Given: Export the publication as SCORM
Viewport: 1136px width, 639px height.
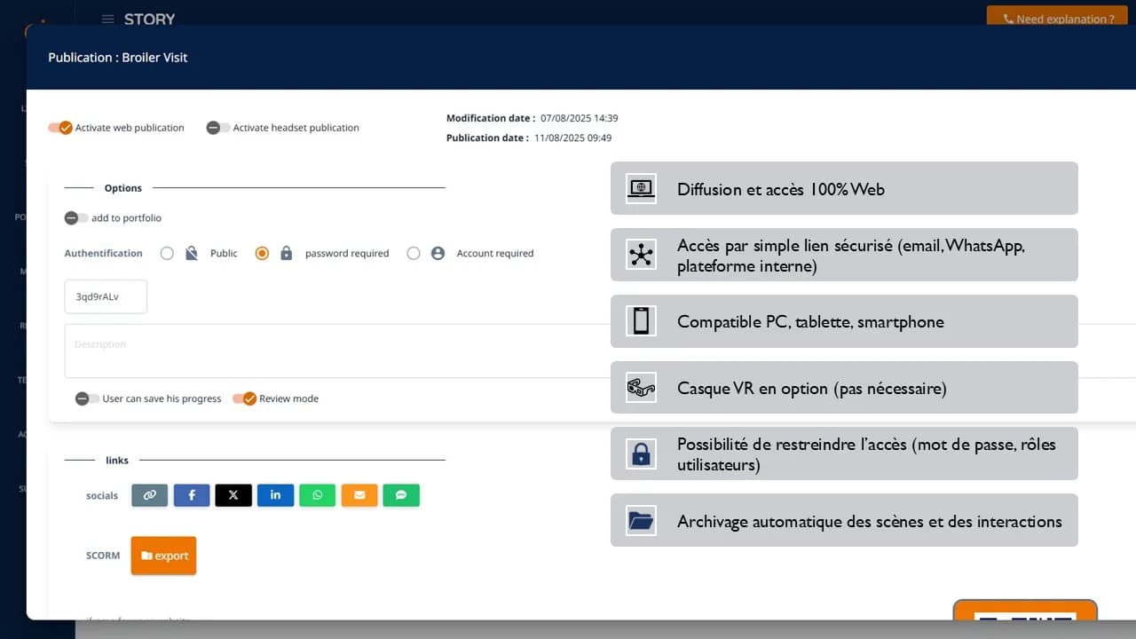Looking at the screenshot, I should coord(163,556).
